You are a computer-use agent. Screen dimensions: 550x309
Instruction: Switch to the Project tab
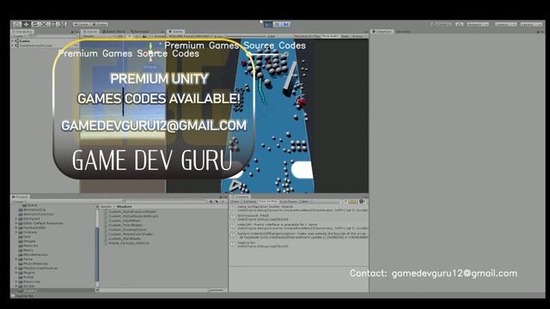pos(21,197)
